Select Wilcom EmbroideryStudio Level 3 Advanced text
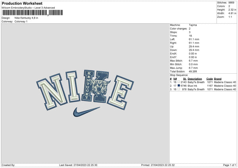Viewport: 238px width, 168px height. pyautogui.click(x=28, y=8)
